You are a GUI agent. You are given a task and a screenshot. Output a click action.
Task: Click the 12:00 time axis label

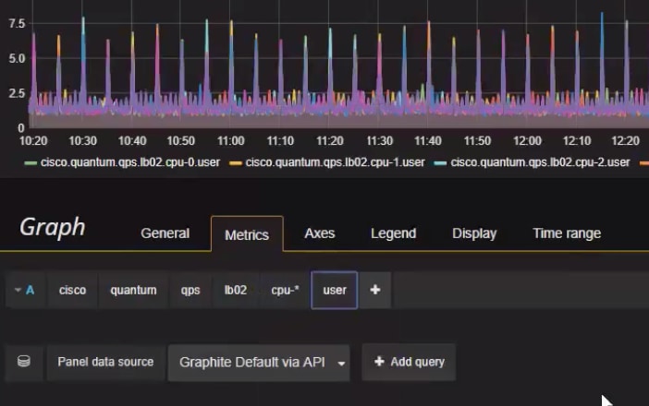pos(527,141)
